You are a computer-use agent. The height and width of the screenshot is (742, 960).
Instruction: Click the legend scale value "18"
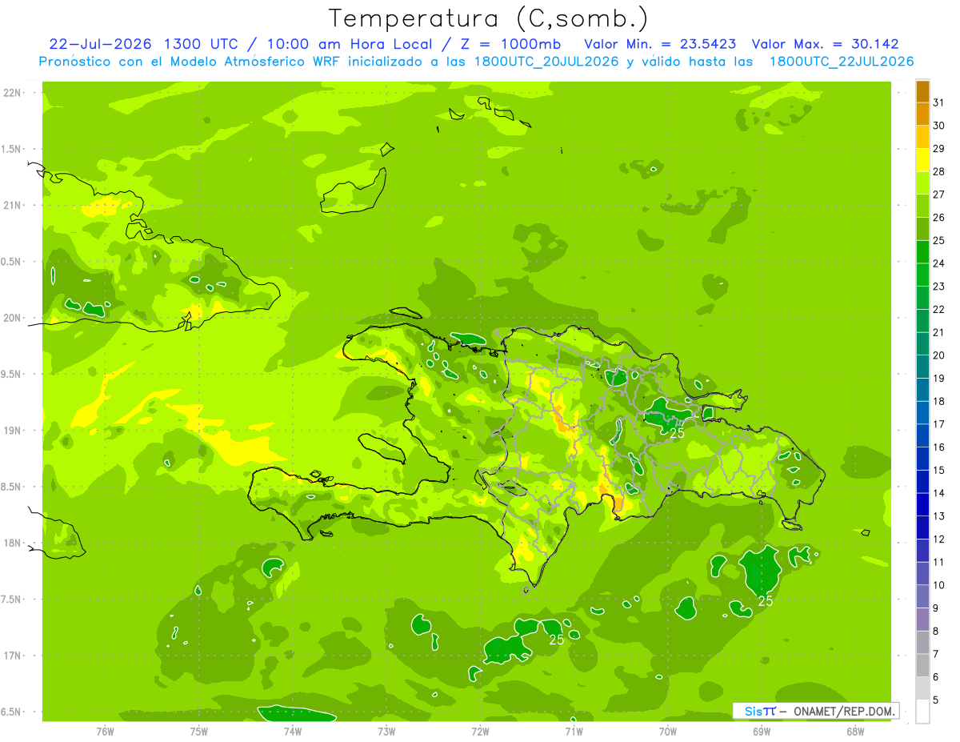[938, 402]
